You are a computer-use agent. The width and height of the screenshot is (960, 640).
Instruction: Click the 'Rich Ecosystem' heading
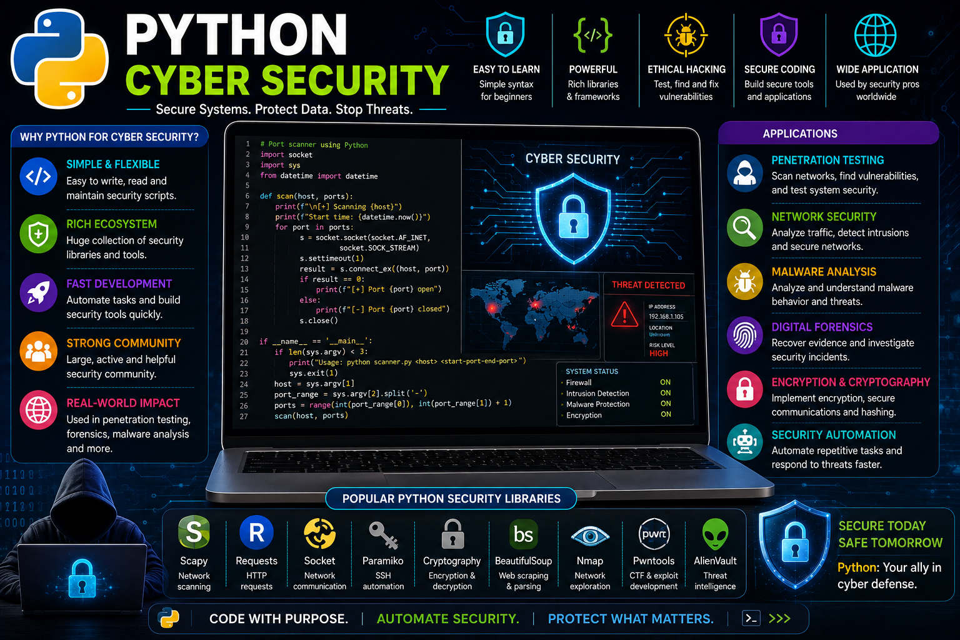coord(112,224)
